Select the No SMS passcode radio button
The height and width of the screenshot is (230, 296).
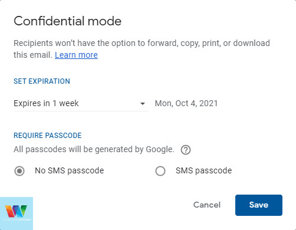(x=19, y=171)
